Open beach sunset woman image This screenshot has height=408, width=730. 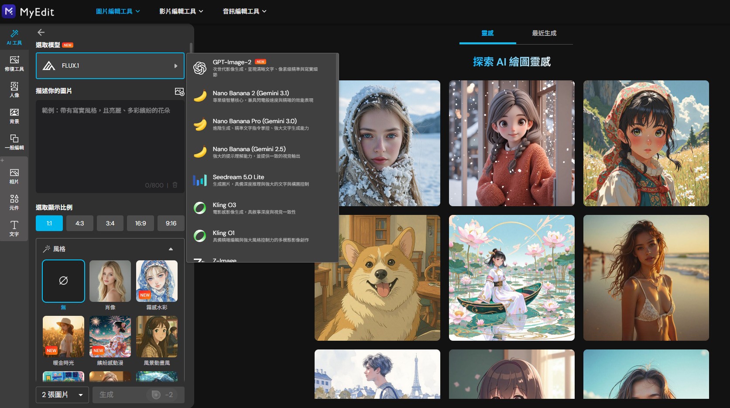pyautogui.click(x=646, y=278)
